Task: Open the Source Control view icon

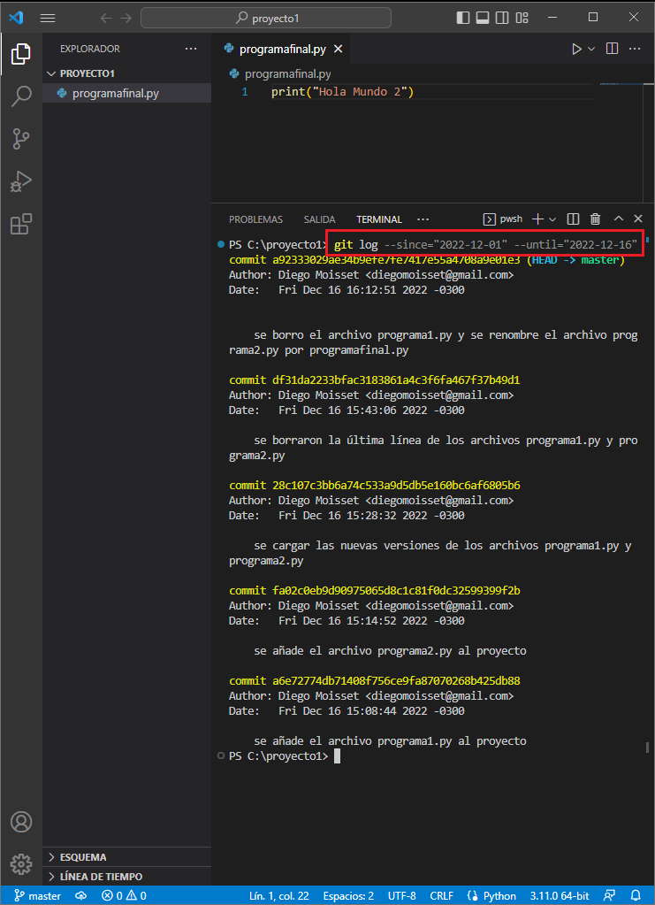Action: click(x=20, y=139)
